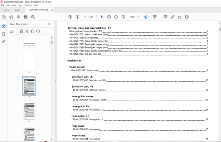Click '40-4812024018 Hose guide' line
The height and width of the screenshot is (142, 221).
[140, 129]
